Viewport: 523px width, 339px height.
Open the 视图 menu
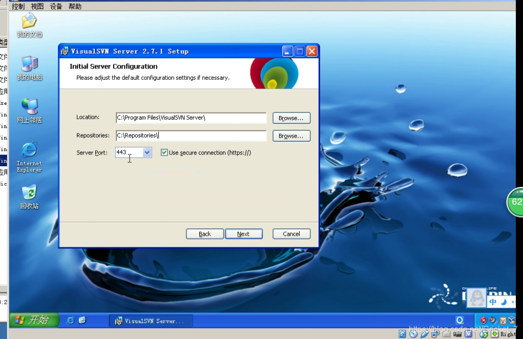(37, 6)
